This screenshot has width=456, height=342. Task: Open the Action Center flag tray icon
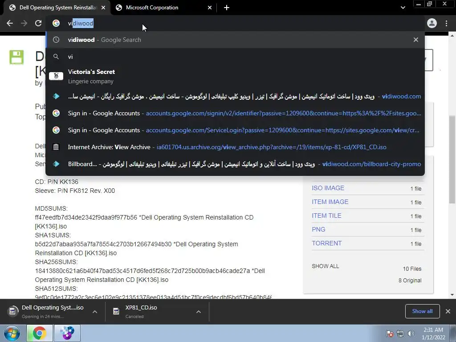pyautogui.click(x=390, y=334)
